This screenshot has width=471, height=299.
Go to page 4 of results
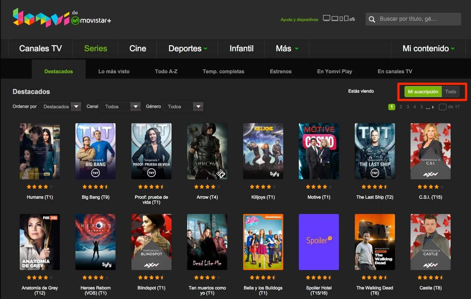tap(415, 107)
